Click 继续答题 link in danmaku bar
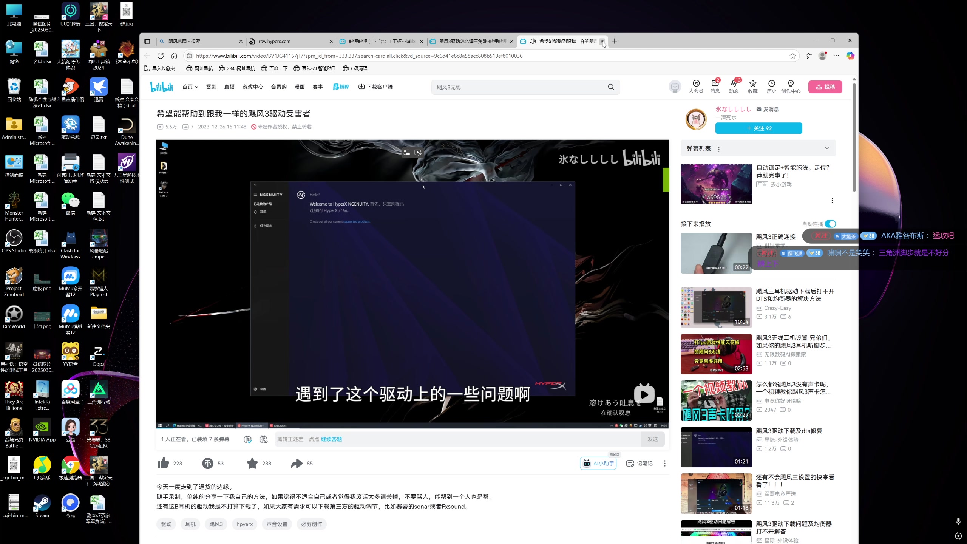This screenshot has height=544, width=967. pyautogui.click(x=331, y=439)
